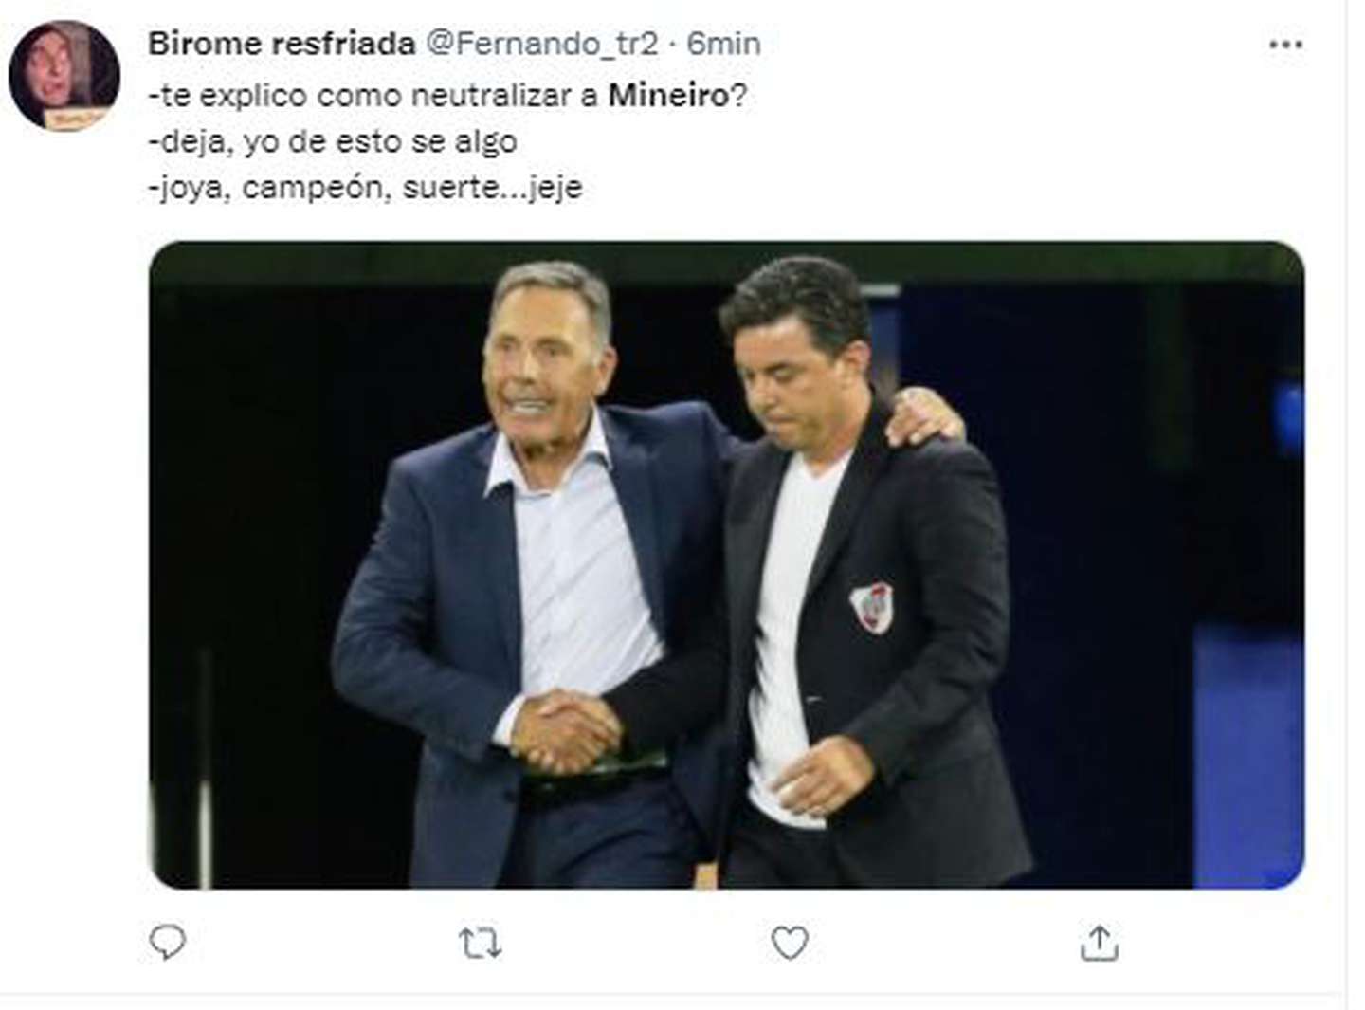The height and width of the screenshot is (1010, 1365).
Task: Click the line "joya, campeón, suerte...jeje"
Action: (365, 187)
